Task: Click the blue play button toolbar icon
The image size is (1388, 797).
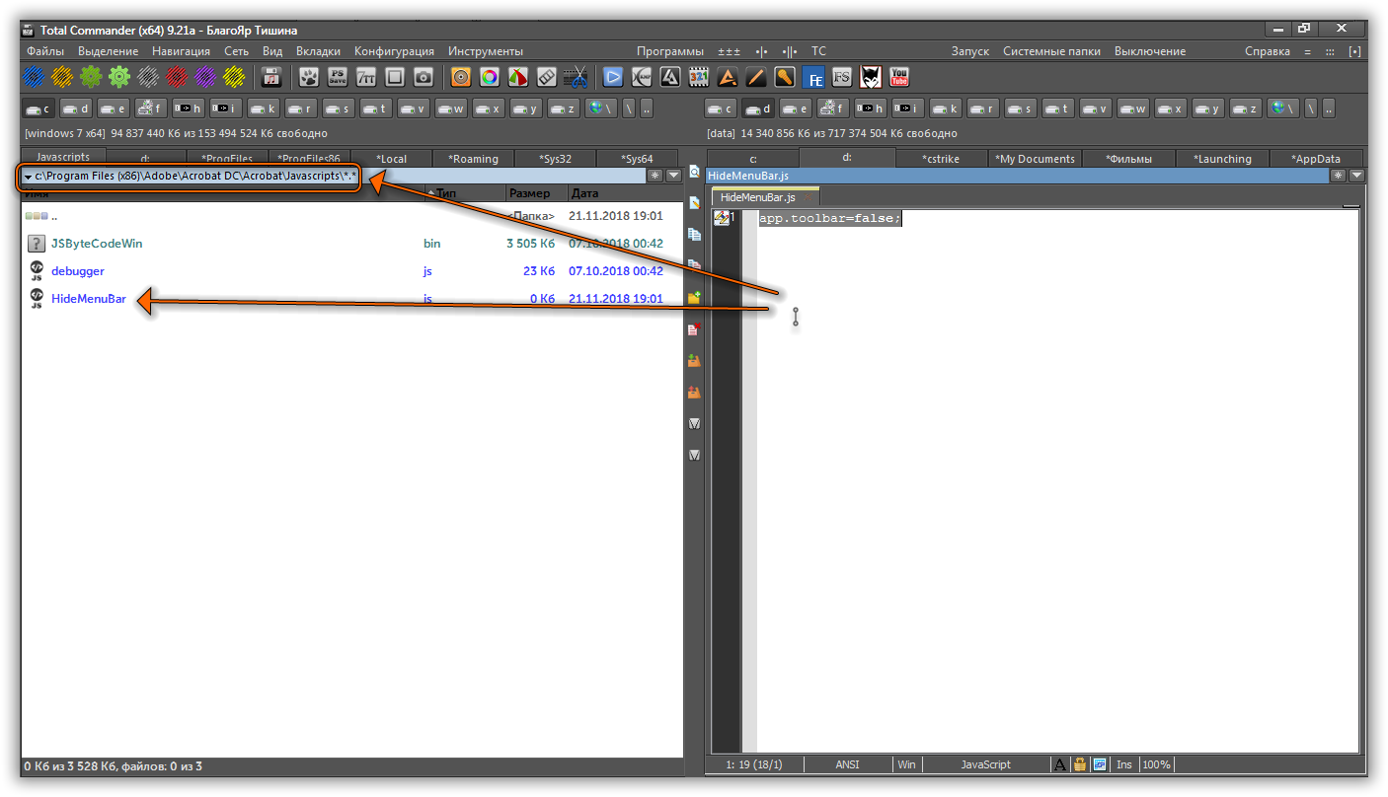Action: click(x=613, y=76)
